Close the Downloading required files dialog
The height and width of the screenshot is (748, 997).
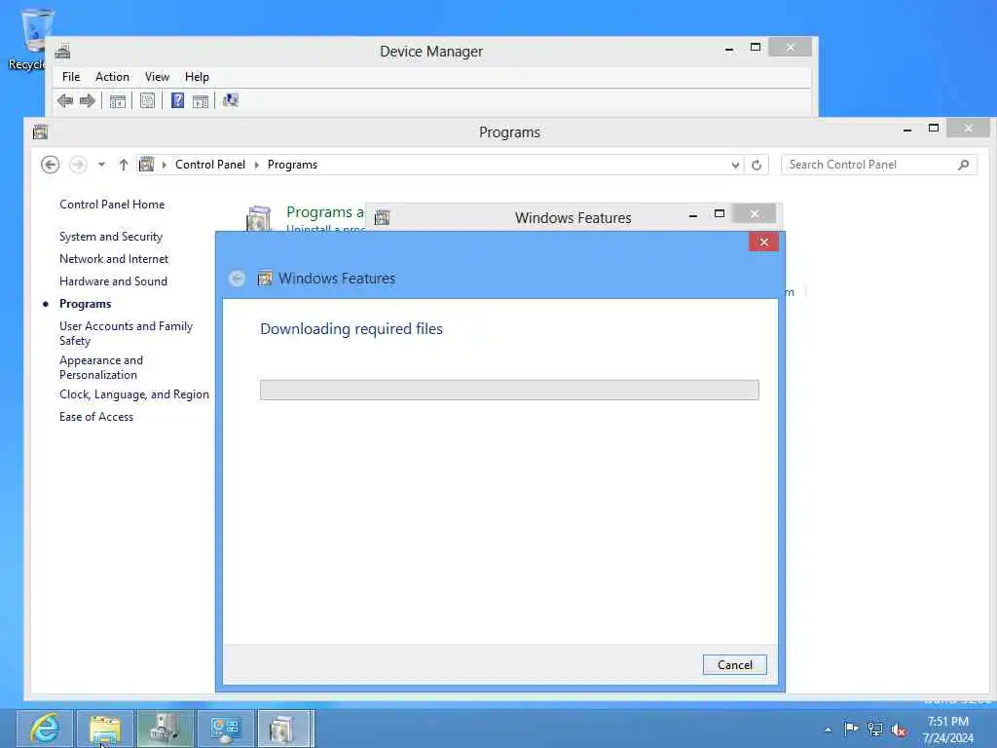[763, 242]
